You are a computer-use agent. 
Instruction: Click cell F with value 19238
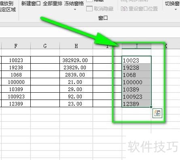tap(16, 67)
